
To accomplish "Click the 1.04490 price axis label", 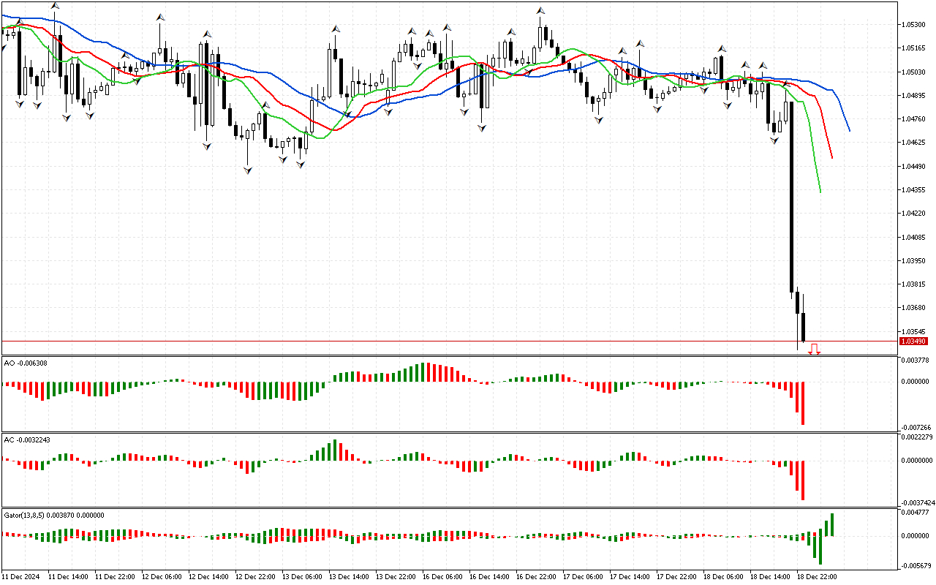I will (915, 166).
